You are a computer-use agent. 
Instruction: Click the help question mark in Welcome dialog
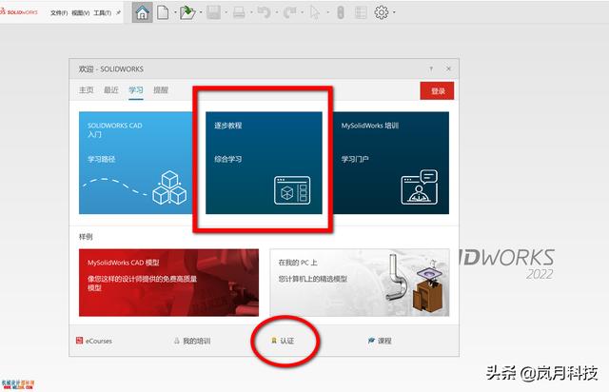[x=431, y=69]
